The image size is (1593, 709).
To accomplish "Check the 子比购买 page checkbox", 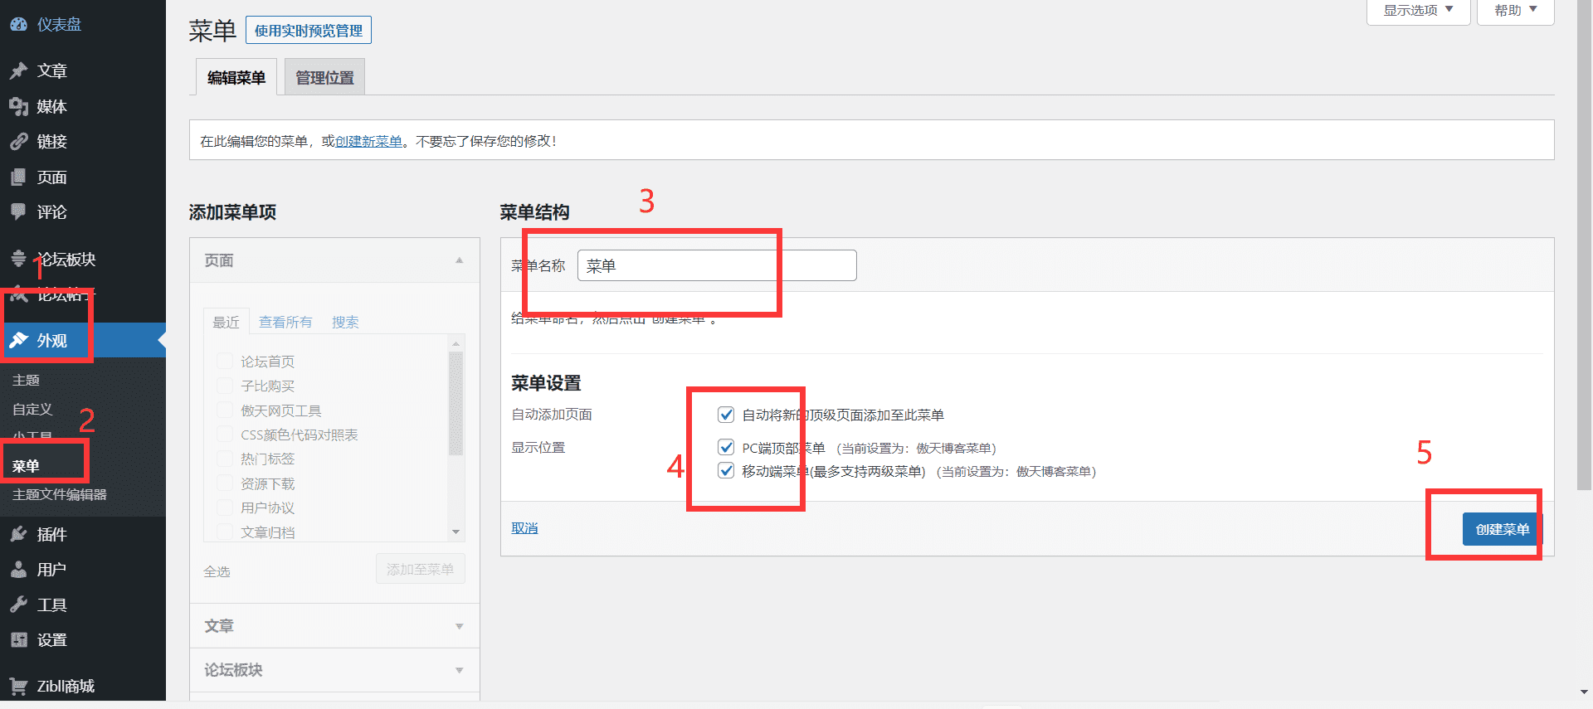I will [224, 386].
